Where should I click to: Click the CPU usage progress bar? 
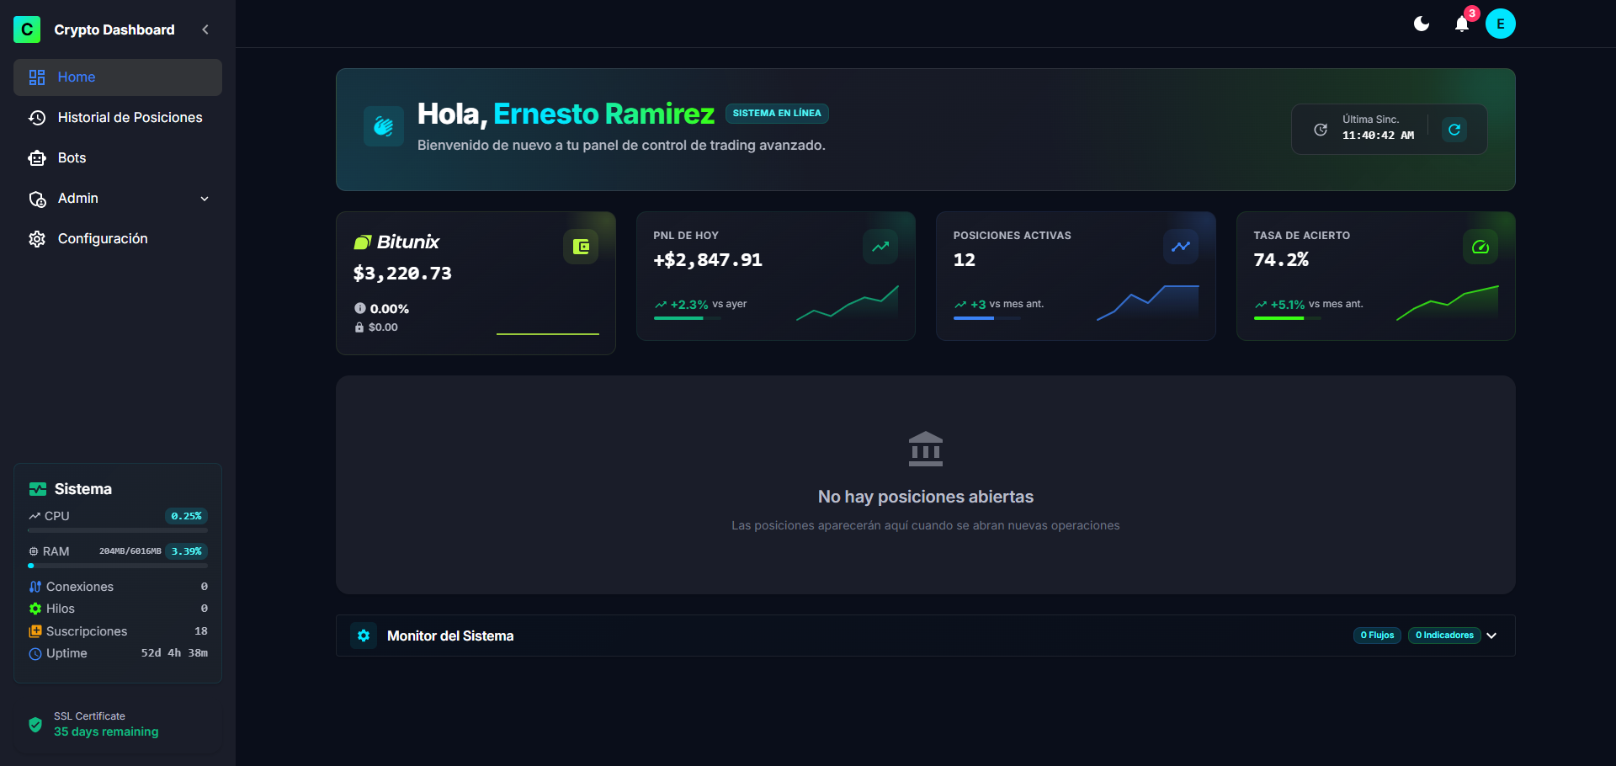117,529
